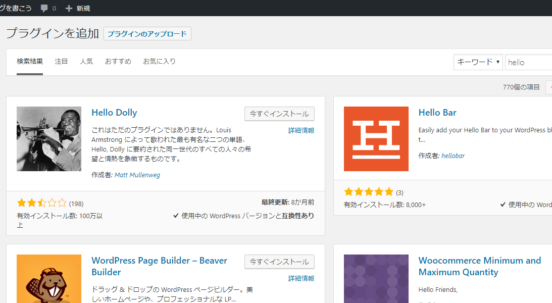Click the comments bubble icon in admin bar

pyautogui.click(x=44, y=8)
